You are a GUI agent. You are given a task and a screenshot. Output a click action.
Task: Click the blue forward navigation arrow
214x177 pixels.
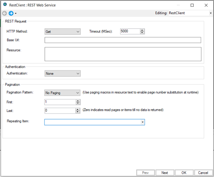pos(11,13)
